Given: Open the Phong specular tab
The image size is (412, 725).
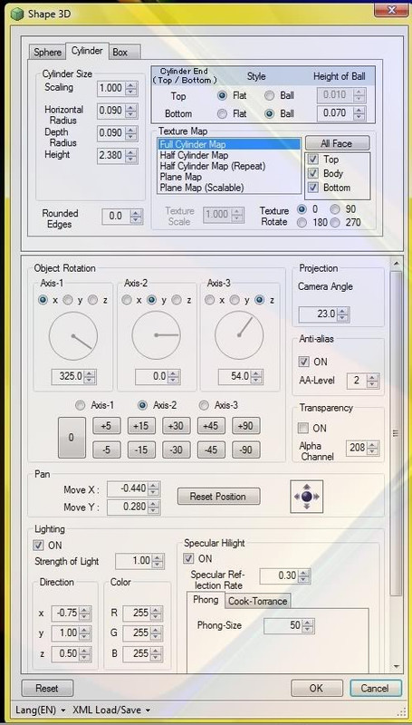Looking at the screenshot, I should tap(206, 600).
